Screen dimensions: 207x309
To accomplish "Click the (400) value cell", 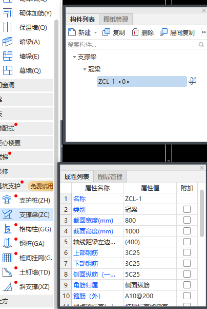I will [x=150, y=242].
